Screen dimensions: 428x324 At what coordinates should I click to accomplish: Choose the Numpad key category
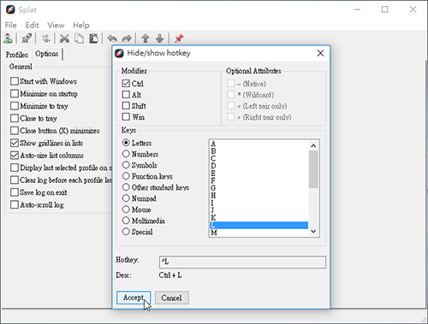click(126, 198)
